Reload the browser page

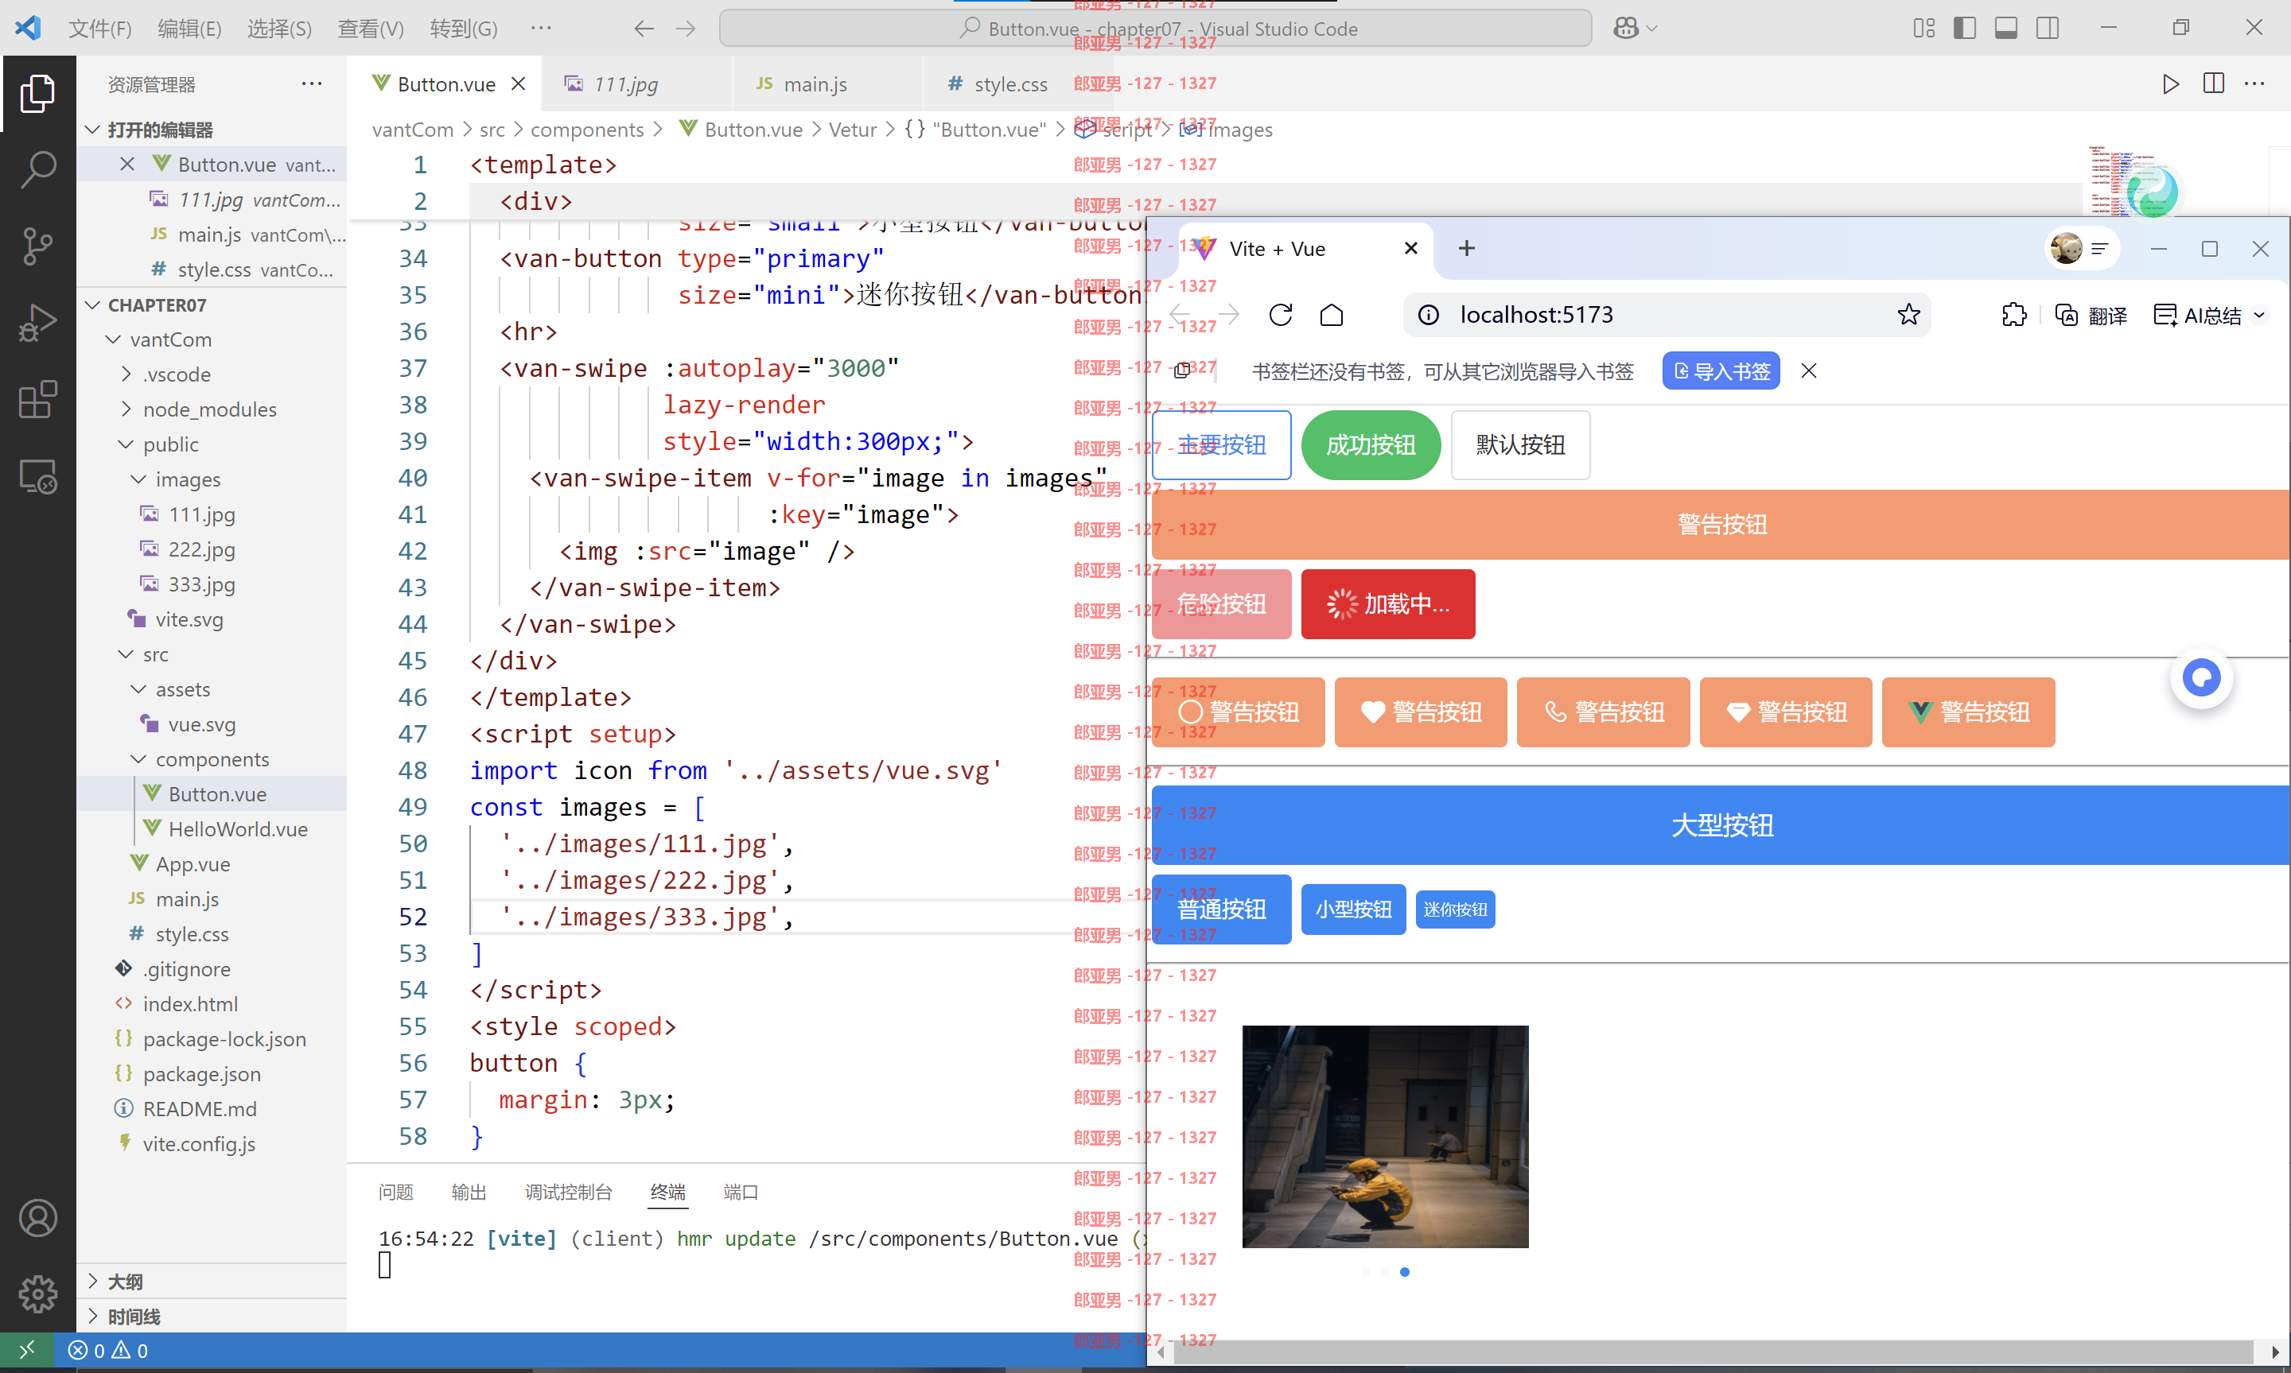1280,316
